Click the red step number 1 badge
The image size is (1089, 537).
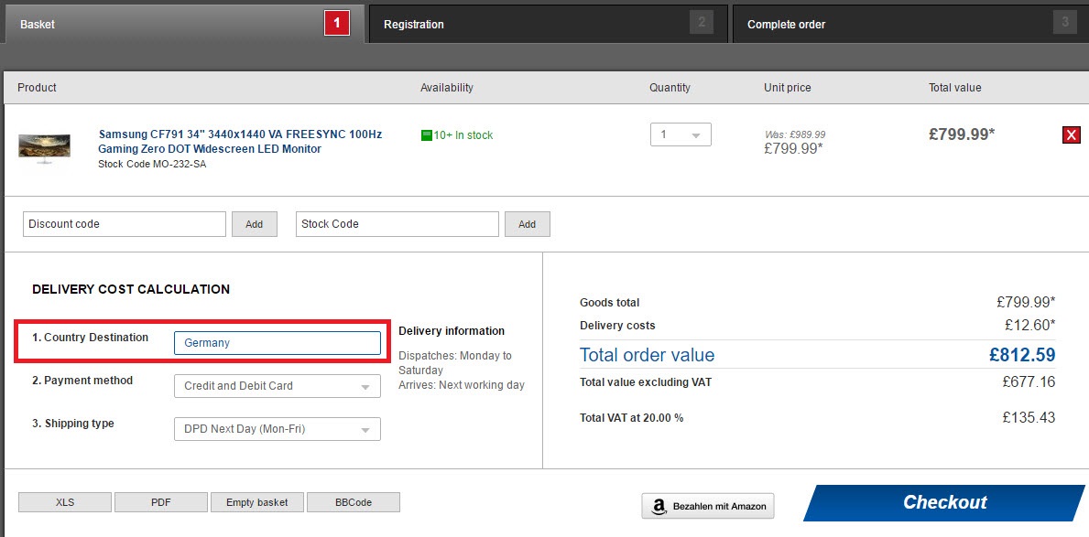point(337,24)
